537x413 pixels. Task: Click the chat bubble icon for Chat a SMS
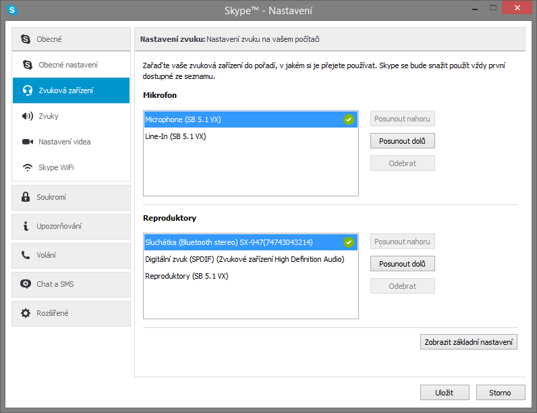[26, 284]
